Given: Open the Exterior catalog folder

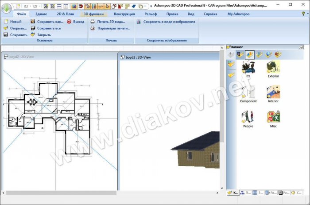Looking at the screenshot, I should 273,70.
